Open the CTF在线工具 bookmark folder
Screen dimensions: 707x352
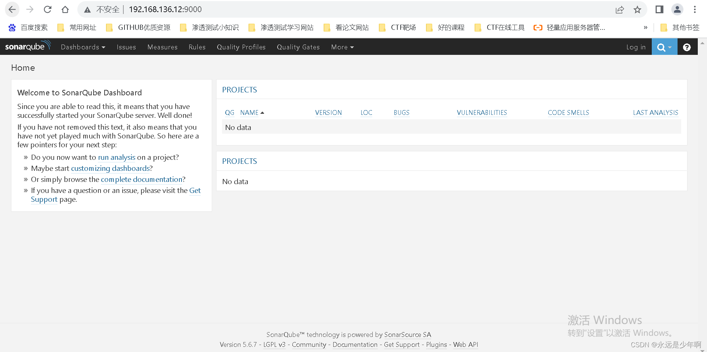tap(499, 28)
